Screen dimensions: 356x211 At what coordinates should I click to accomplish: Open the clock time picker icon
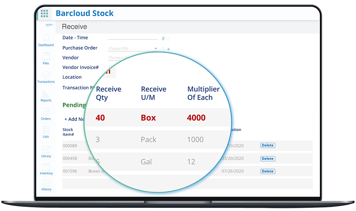(x=168, y=39)
